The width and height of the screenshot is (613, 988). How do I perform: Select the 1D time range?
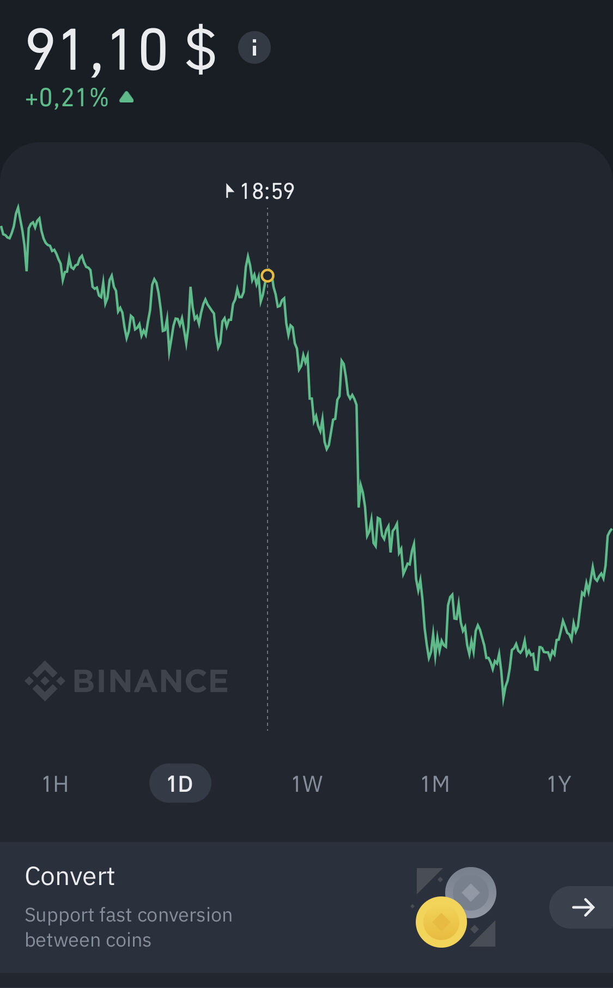[x=180, y=784]
